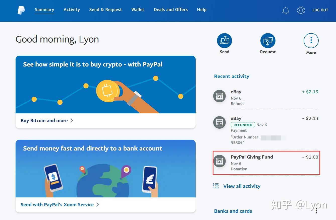The width and height of the screenshot is (336, 220).
Task: Open Send with PayPal's Xoom Service link
Action: tap(57, 205)
